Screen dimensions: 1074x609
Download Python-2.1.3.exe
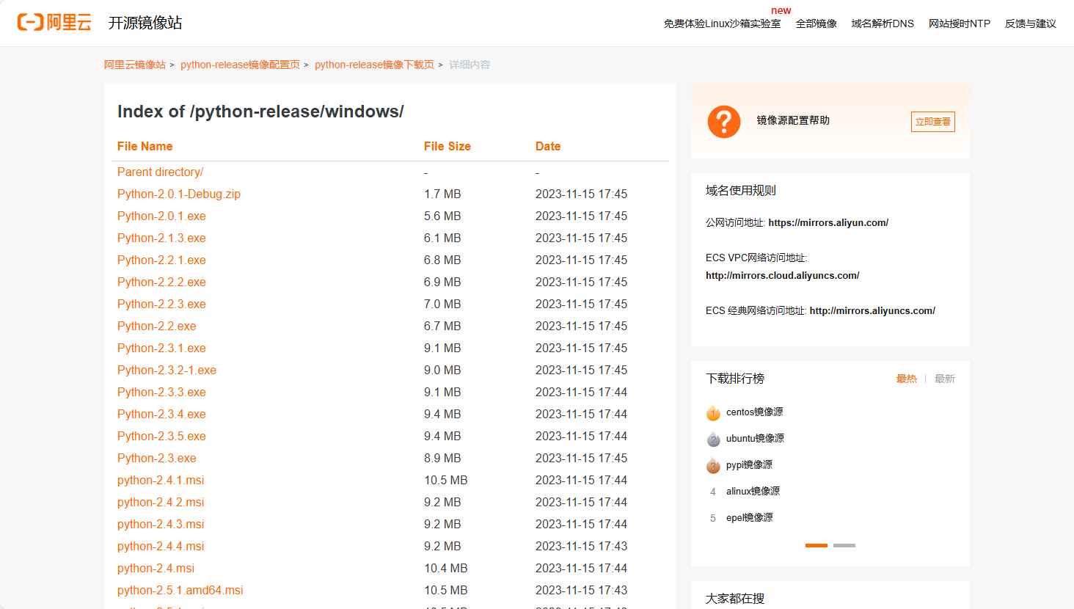(x=161, y=238)
